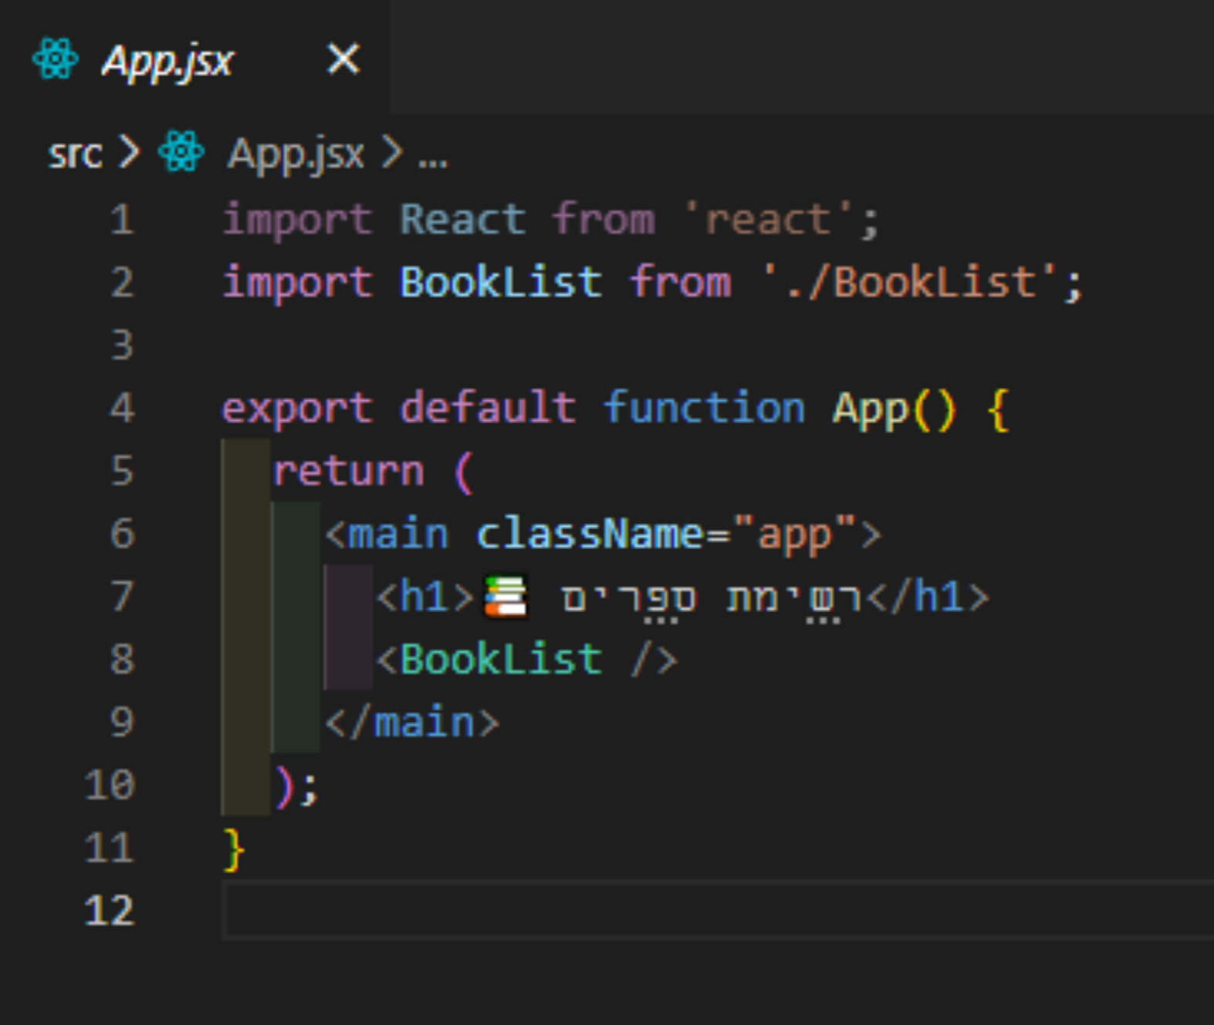Click the 'import' keyword on line 1
Viewport: 1214px width, 1025px height.
pos(297,220)
